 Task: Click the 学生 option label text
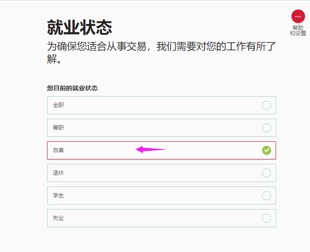[58, 196]
